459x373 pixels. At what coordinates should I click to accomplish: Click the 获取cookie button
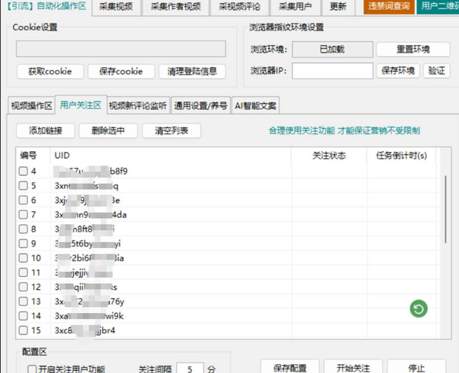pos(49,72)
